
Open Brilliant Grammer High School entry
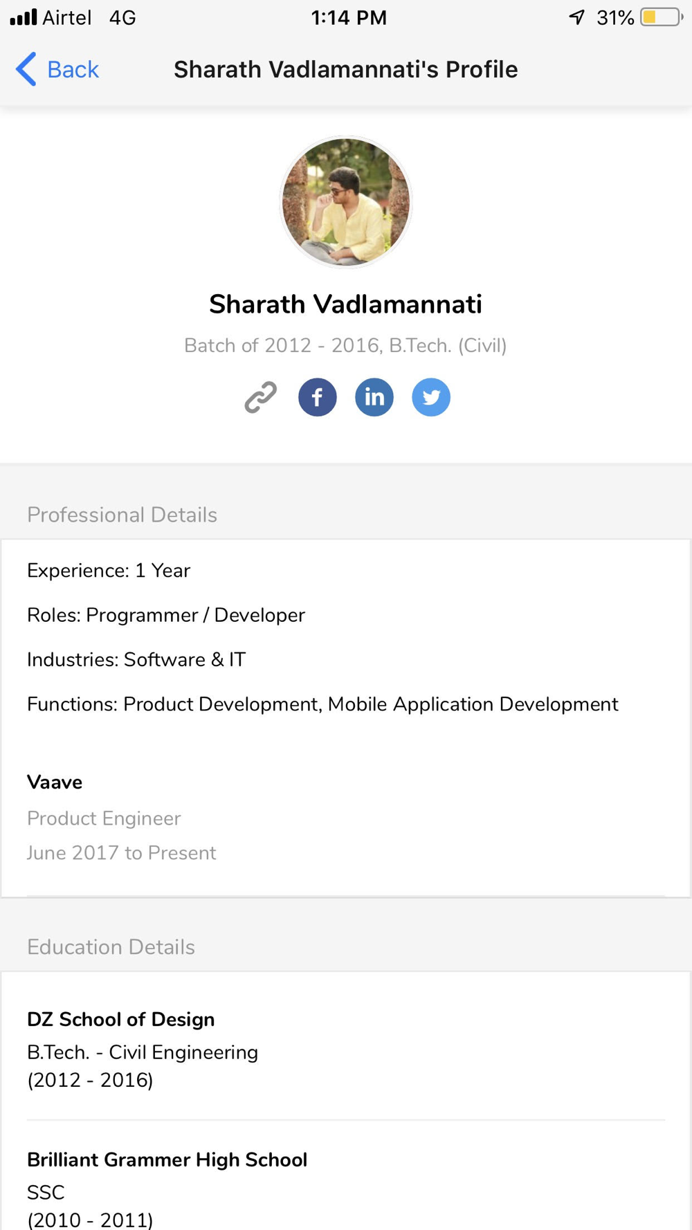pyautogui.click(x=167, y=1160)
